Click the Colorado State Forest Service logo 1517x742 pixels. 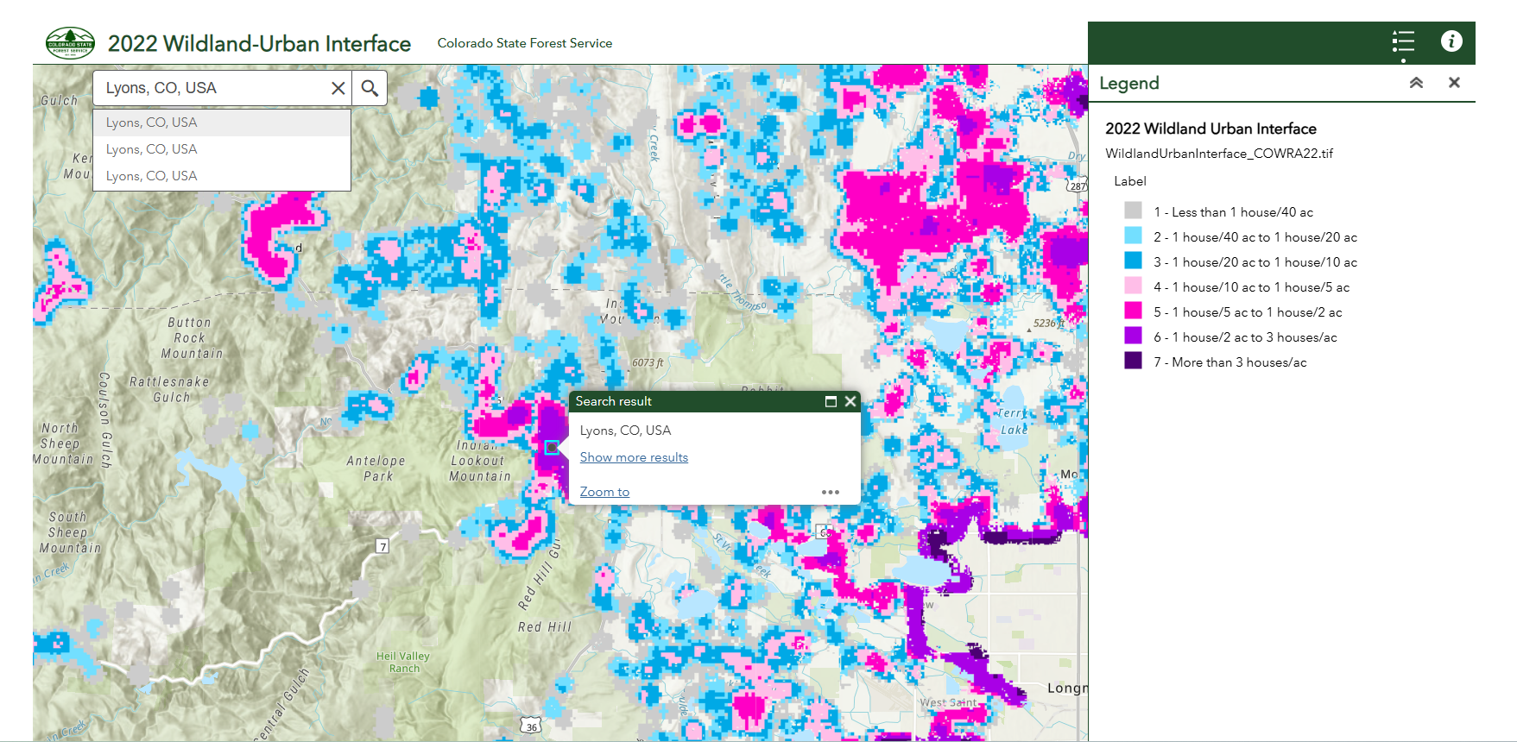(70, 43)
